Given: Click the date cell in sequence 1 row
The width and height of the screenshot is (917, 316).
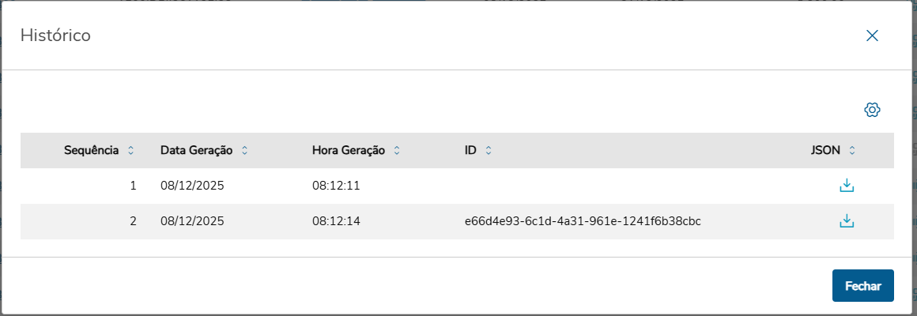Looking at the screenshot, I should coord(192,186).
